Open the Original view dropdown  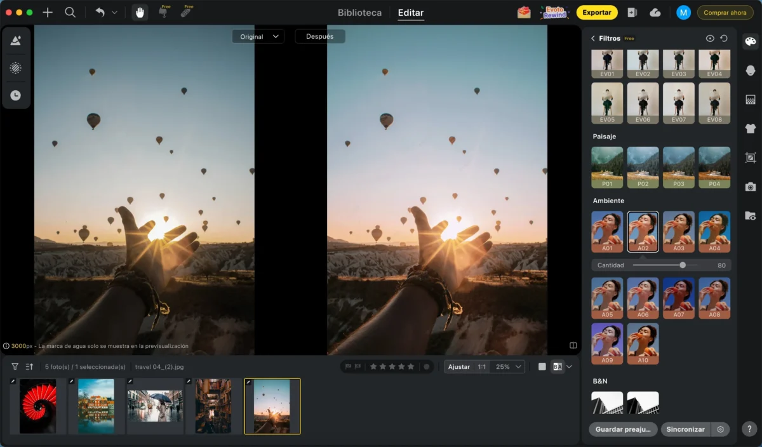pyautogui.click(x=258, y=37)
